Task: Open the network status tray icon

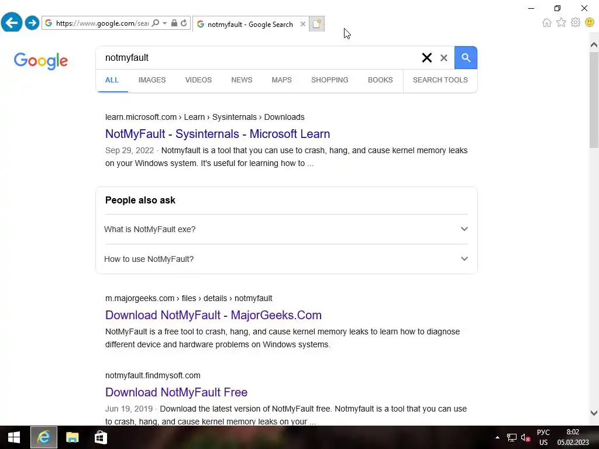Action: [x=511, y=437]
